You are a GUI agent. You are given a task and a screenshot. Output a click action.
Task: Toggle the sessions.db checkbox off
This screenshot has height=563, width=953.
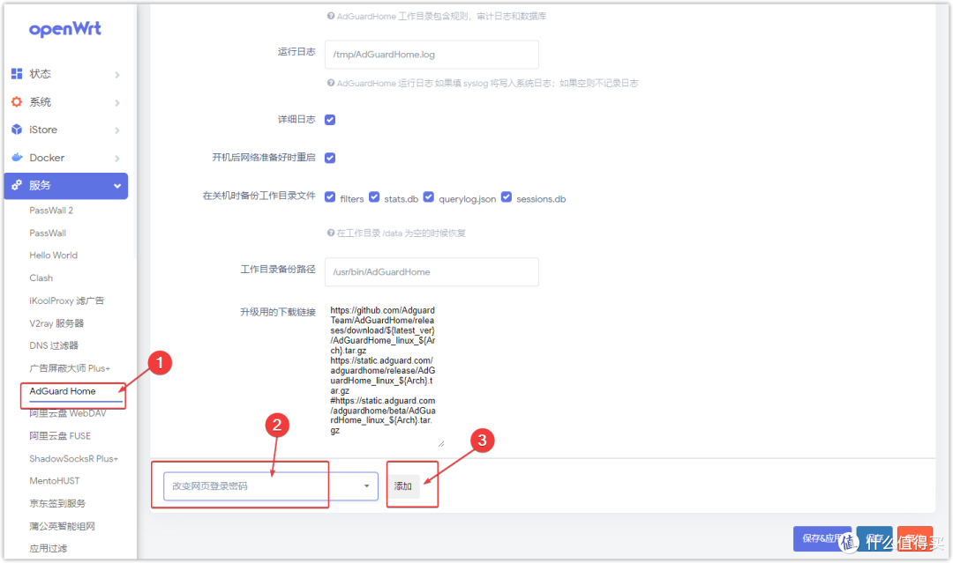tap(506, 197)
